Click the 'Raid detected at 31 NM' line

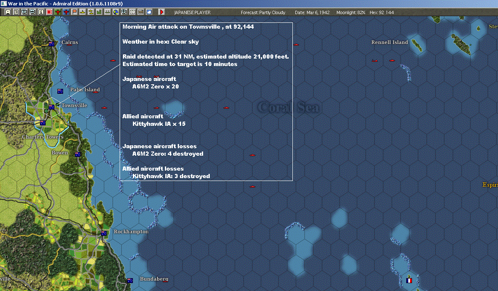tap(206, 56)
